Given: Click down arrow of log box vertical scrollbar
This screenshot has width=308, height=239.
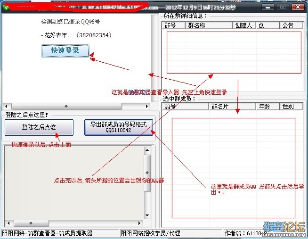Looking at the screenshot, I should (x=147, y=215).
